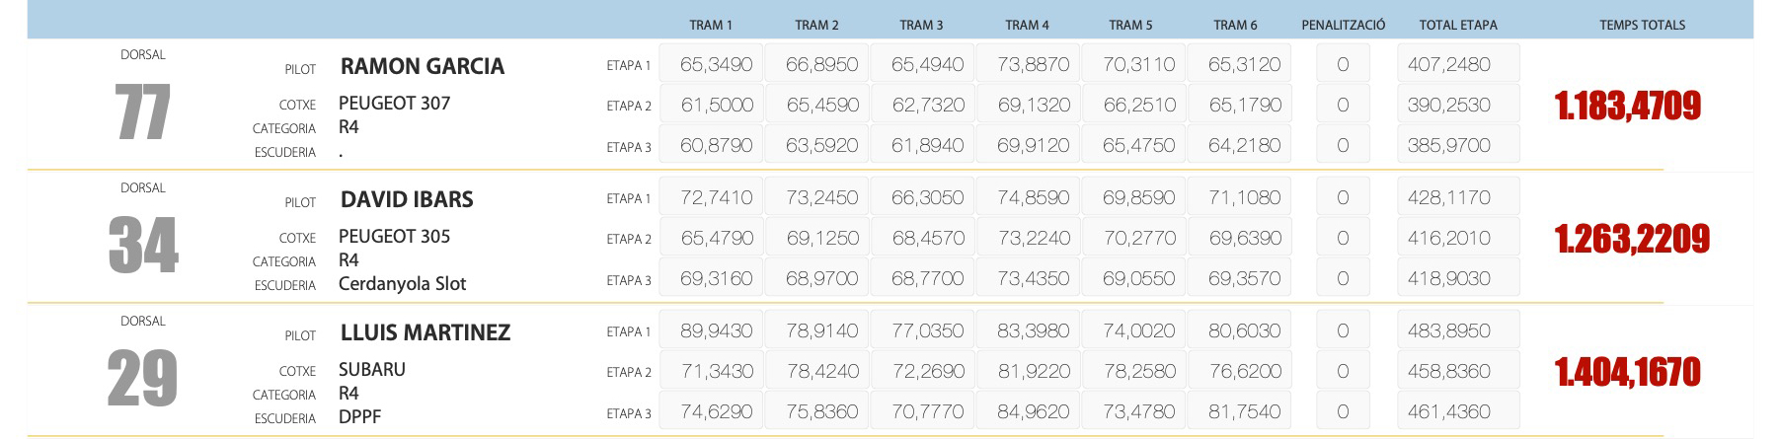
Task: Select the 416,2010 total etapa field
Action: [1457, 238]
